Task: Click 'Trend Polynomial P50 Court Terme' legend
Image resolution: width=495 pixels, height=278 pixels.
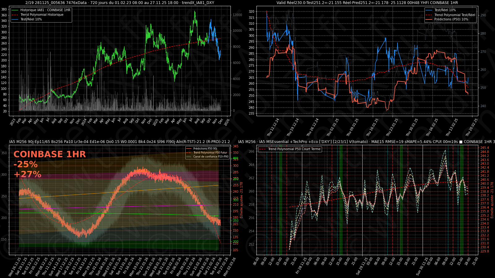Action: point(294,149)
